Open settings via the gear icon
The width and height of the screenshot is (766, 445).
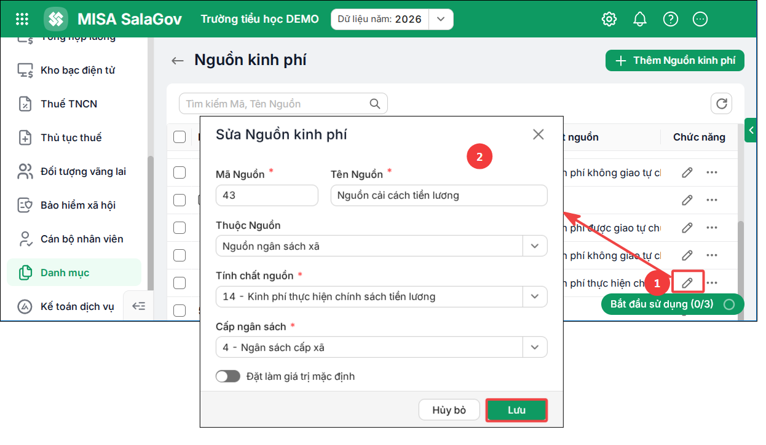click(x=609, y=19)
